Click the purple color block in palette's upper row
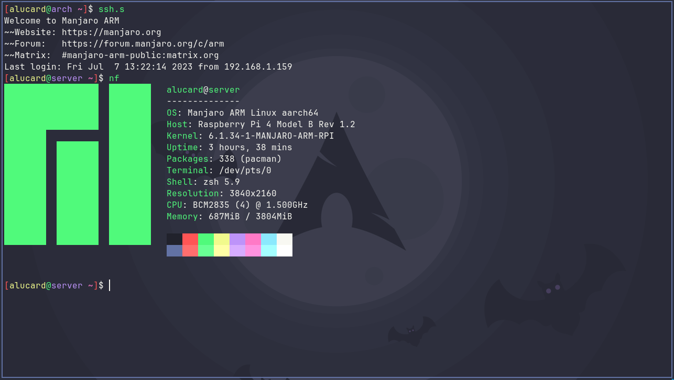 pyautogui.click(x=237, y=239)
